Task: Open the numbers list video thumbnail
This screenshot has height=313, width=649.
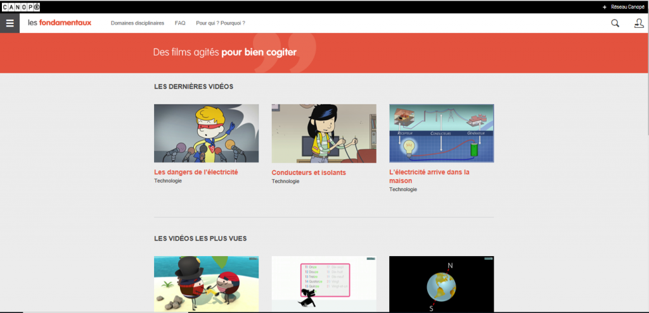Action: pos(323,284)
